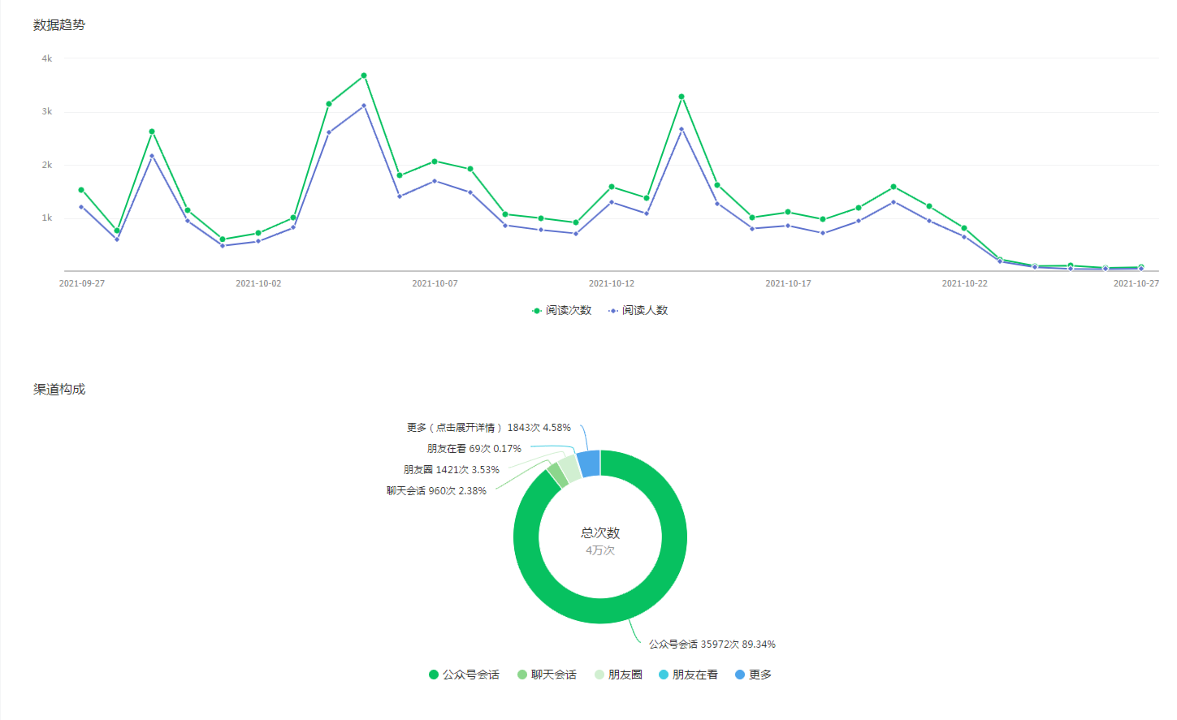Select the blue 更多 segment of donut
Screen dimensions: 1177x720
tap(589, 463)
